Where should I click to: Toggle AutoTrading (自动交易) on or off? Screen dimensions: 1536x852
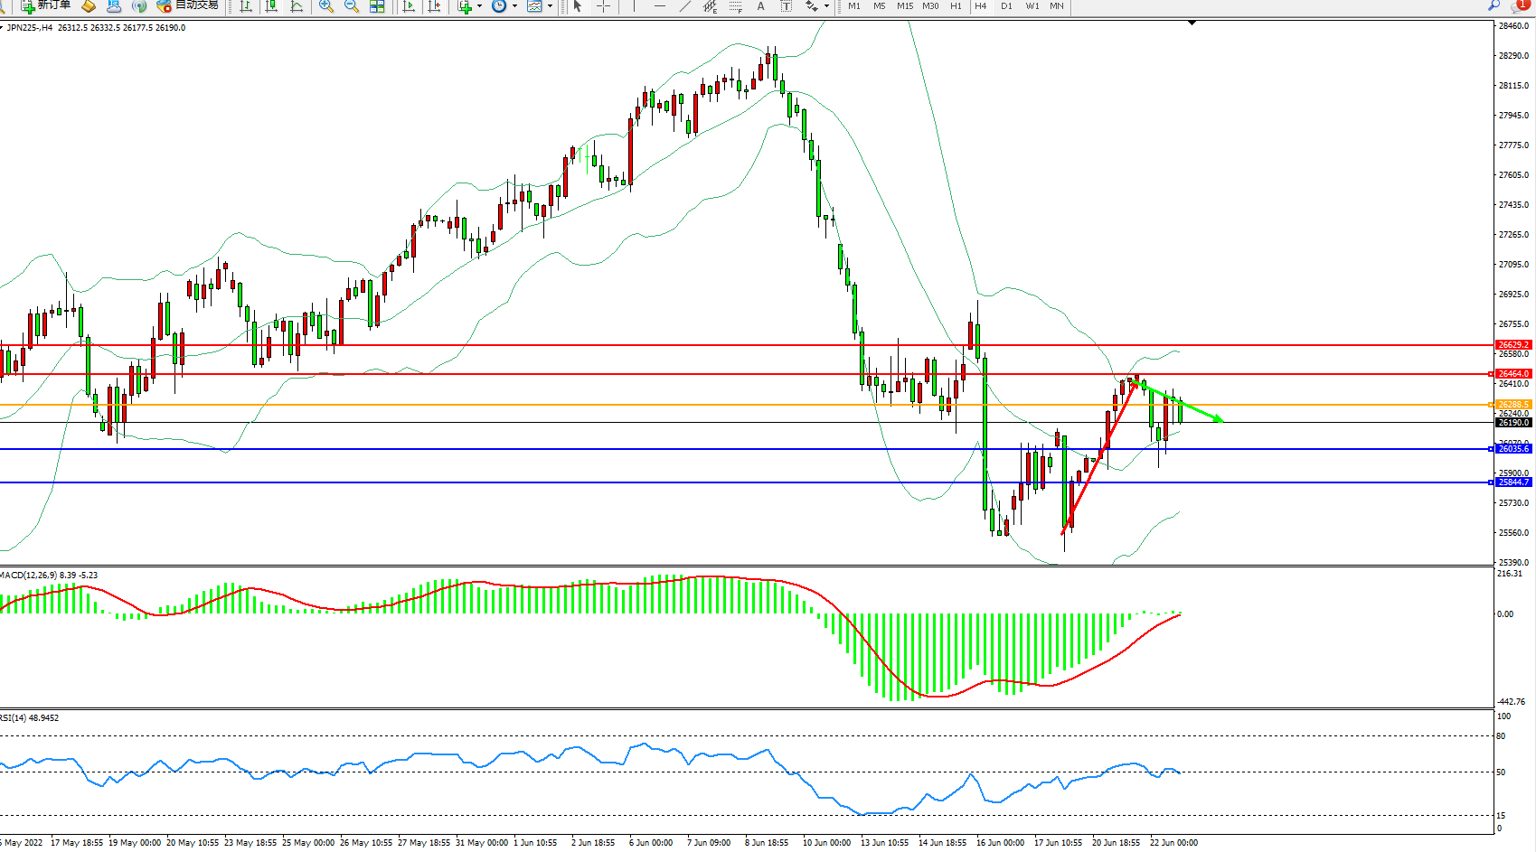pyautogui.click(x=187, y=5)
